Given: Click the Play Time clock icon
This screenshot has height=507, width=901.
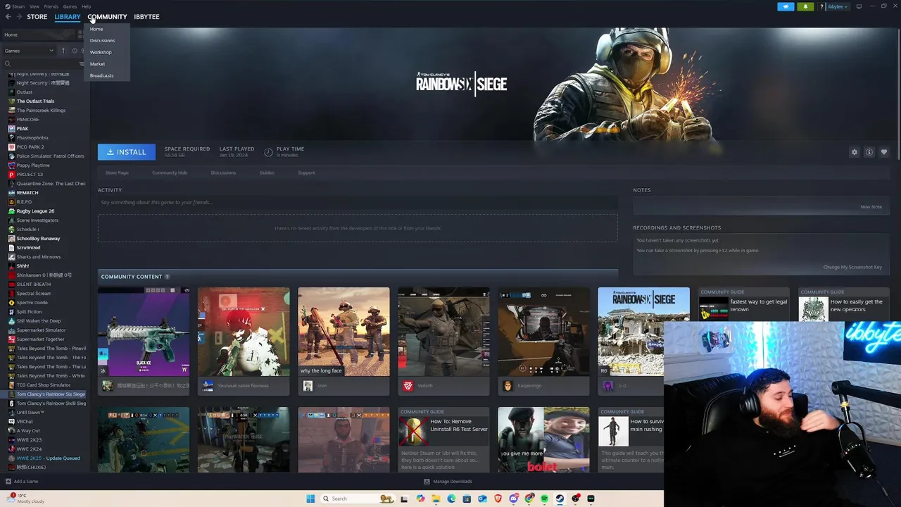Looking at the screenshot, I should click(x=268, y=152).
